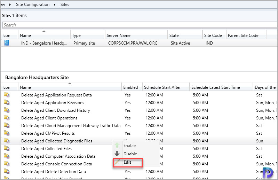The image size is (278, 180).
Task: Click Sun day cell of Collected Diagnostic Files
Action: tap(260, 141)
